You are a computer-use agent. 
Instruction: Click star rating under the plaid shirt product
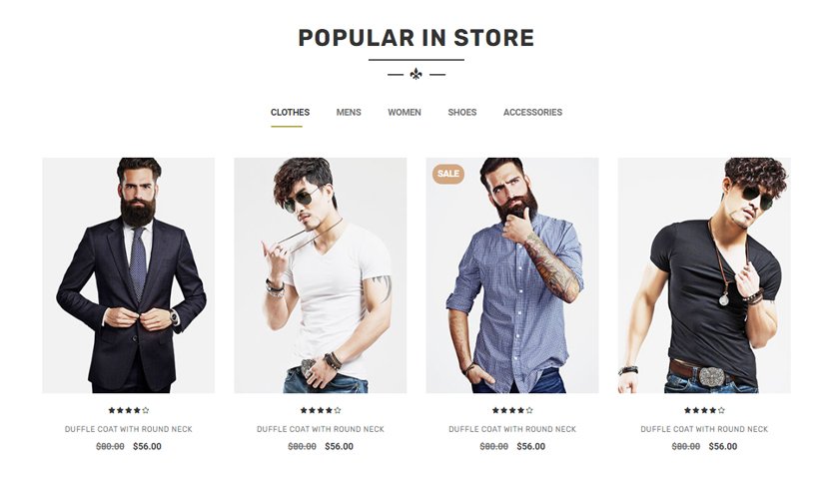[x=512, y=410]
